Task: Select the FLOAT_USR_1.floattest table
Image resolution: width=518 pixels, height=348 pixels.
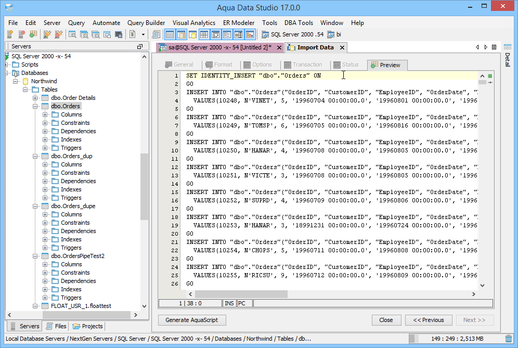Action: point(81,306)
